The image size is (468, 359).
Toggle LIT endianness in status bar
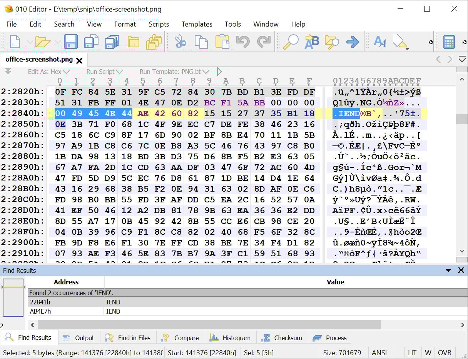pyautogui.click(x=412, y=352)
